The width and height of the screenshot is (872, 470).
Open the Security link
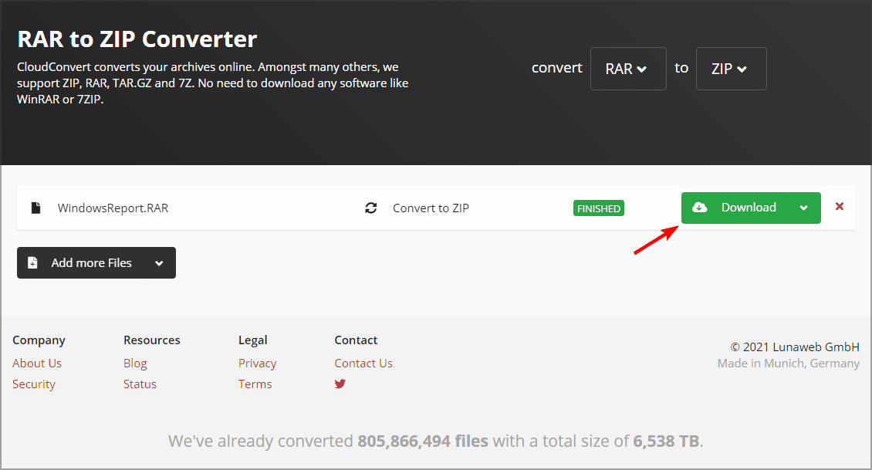coord(34,384)
